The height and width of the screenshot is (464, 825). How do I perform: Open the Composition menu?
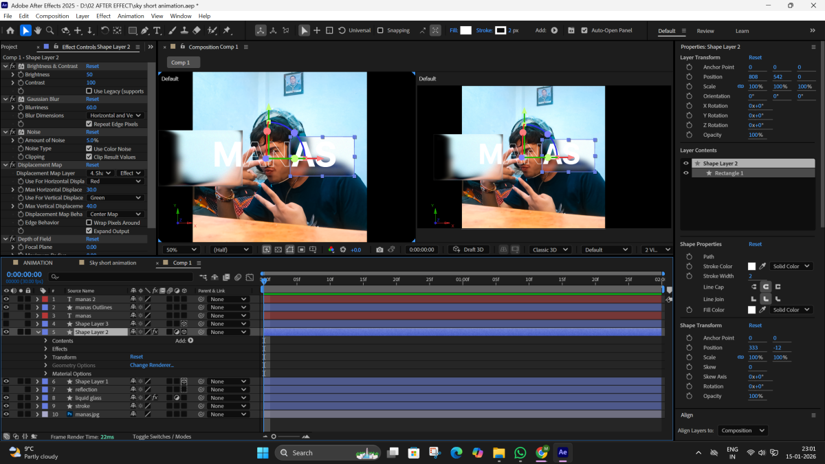click(x=52, y=16)
